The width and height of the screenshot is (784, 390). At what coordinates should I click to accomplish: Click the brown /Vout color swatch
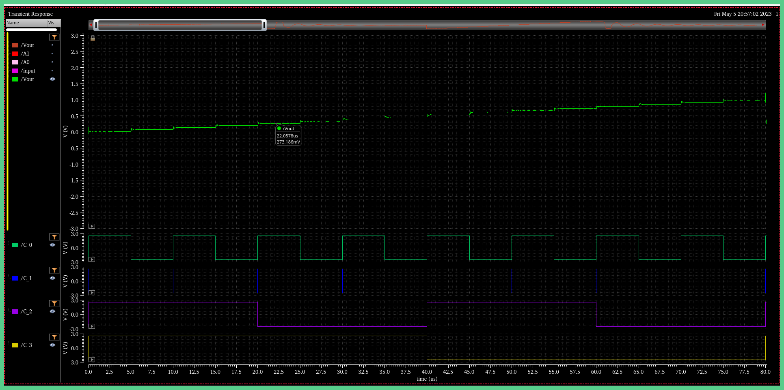[x=15, y=45]
